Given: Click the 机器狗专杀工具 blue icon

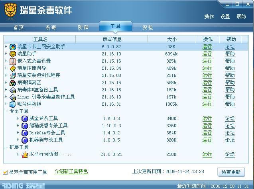Looking at the screenshot, I should (x=25, y=140).
